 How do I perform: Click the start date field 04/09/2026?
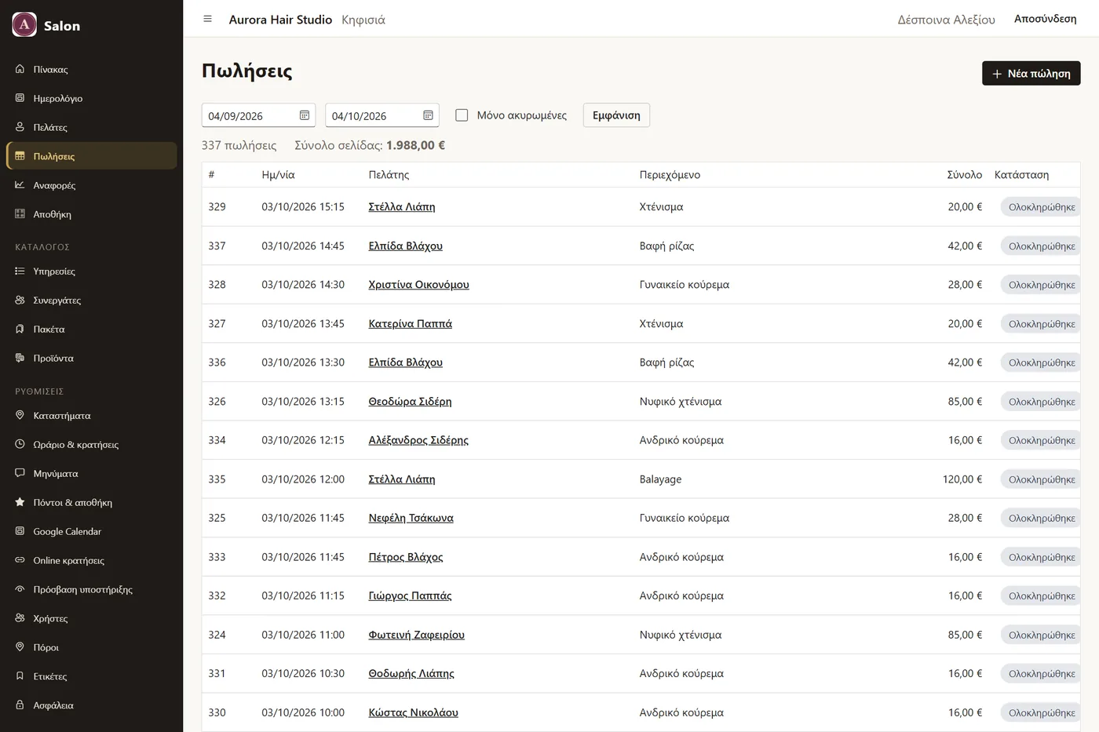click(x=258, y=115)
